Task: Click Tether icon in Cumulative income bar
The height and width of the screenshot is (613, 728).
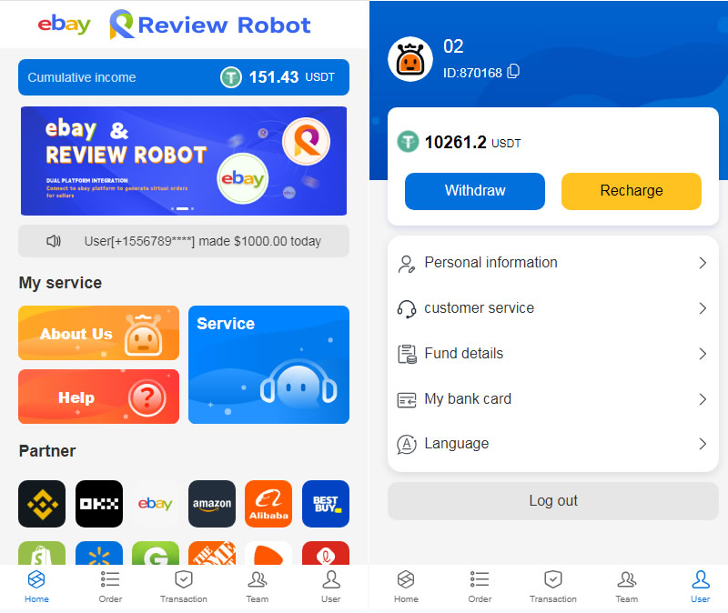Action: [x=231, y=77]
